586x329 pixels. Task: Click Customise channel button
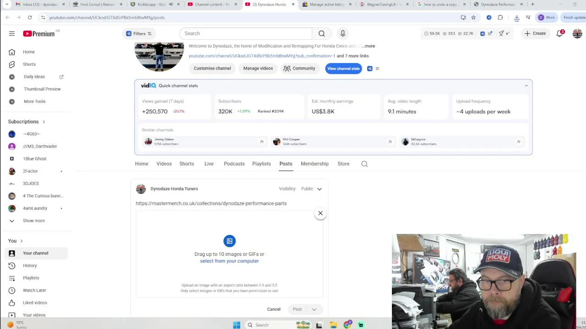click(x=212, y=69)
